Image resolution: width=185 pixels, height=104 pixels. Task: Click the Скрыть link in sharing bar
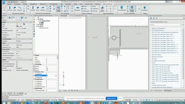tap(120, 98)
